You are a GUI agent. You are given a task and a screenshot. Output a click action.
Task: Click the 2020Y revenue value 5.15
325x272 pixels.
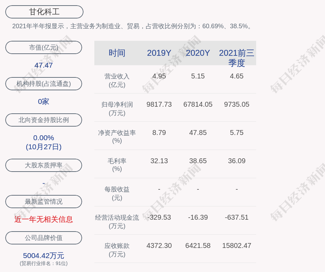(x=198, y=76)
